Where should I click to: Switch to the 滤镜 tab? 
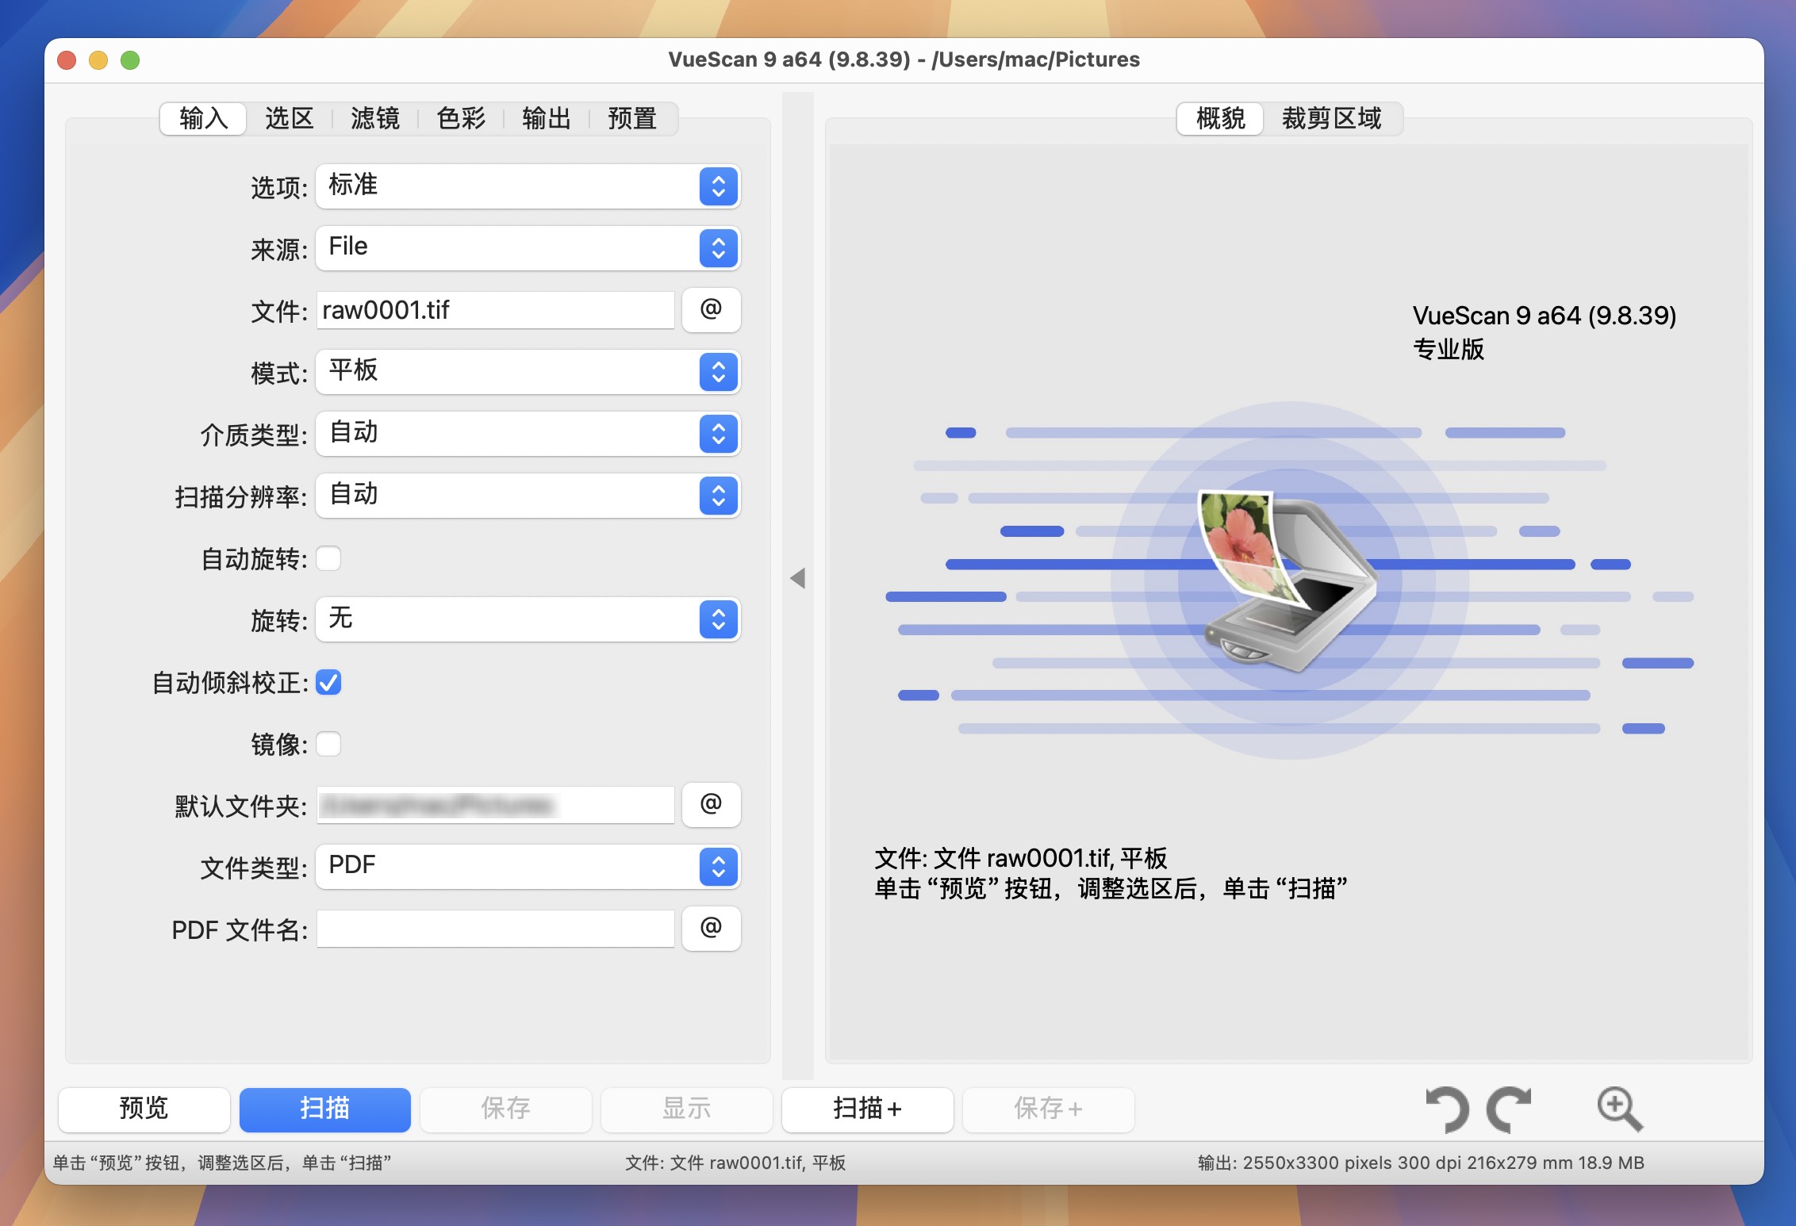375,118
